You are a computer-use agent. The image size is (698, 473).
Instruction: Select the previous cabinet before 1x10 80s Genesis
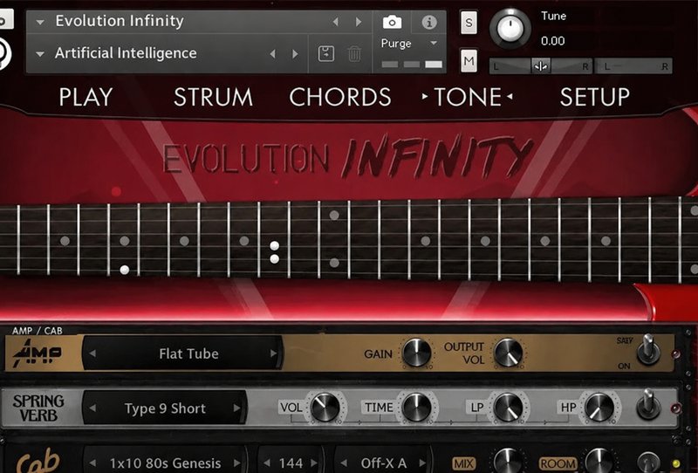pyautogui.click(x=92, y=463)
